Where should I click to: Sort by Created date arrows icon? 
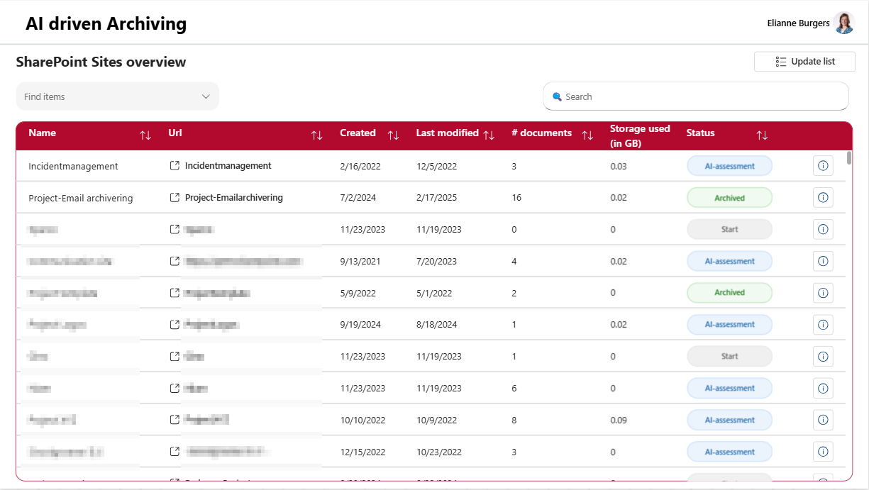[393, 135]
